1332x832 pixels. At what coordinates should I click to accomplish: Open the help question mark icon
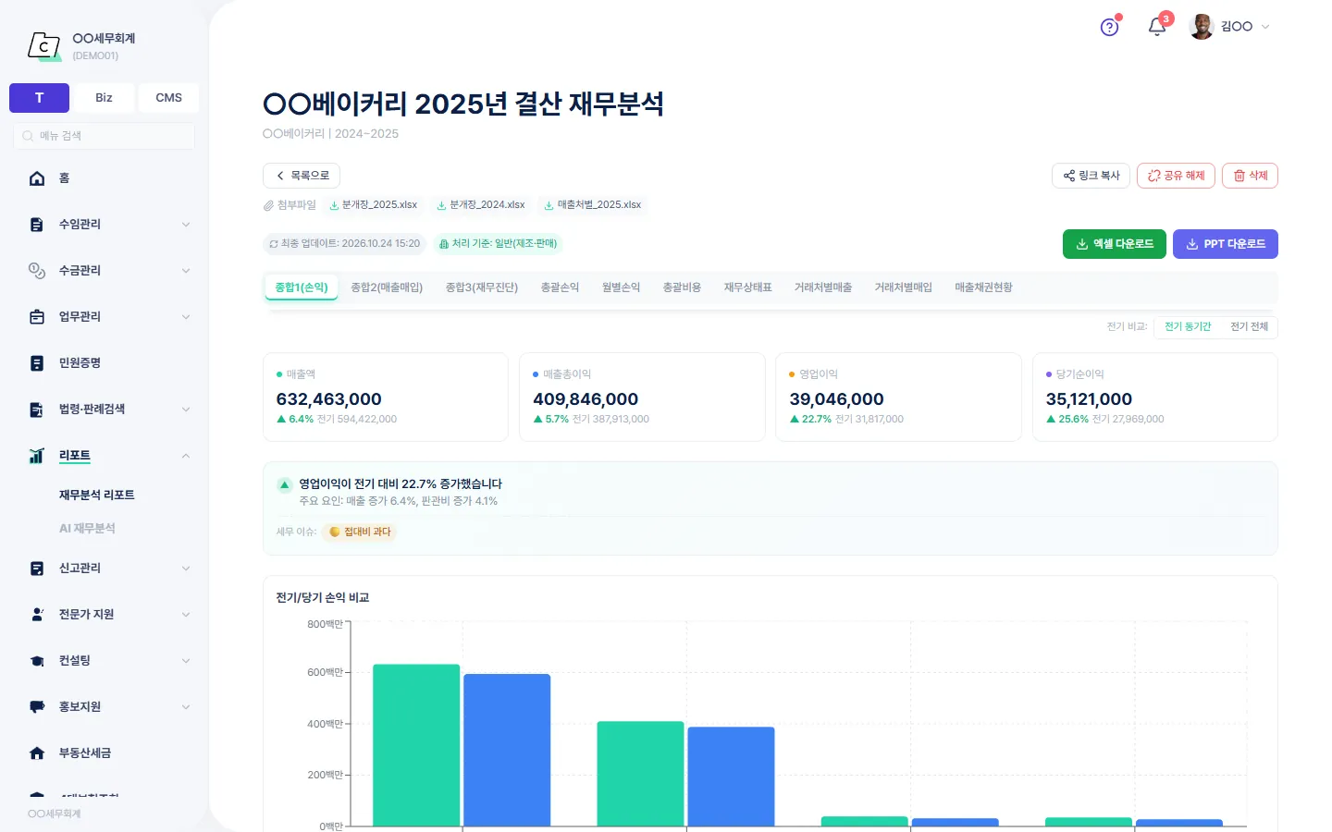(x=1109, y=27)
